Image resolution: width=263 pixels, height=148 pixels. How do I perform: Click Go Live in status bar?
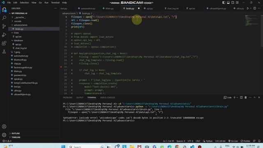coord(233,141)
